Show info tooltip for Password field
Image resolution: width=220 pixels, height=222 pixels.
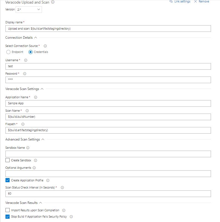tap(25, 74)
